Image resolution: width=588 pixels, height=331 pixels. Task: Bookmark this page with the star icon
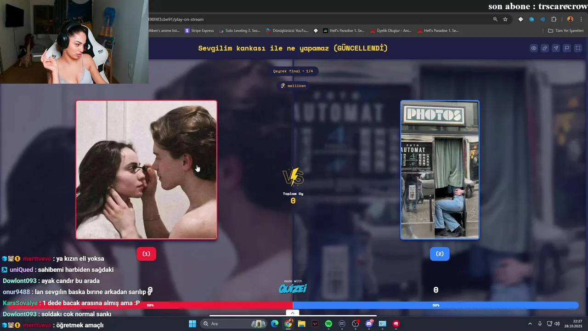505,19
